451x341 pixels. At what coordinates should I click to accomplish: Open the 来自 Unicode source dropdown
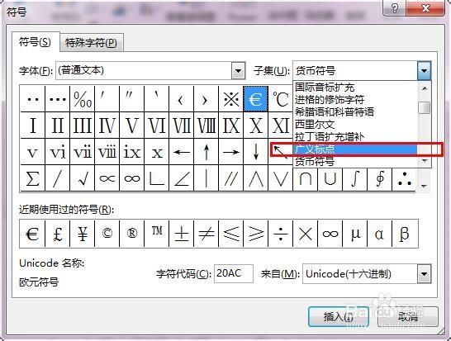point(425,274)
